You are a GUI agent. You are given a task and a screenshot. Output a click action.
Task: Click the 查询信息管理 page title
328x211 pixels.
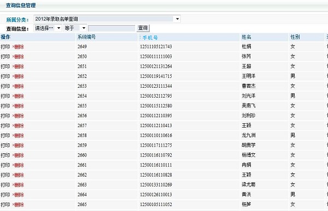[x=21, y=5]
